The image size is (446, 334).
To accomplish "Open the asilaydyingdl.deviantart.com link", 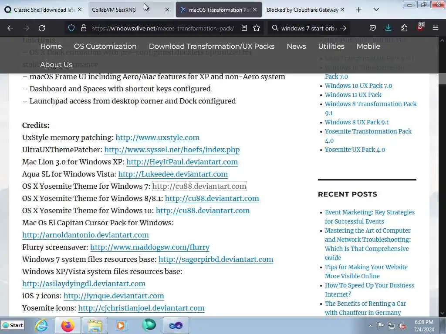I will click(84, 284).
